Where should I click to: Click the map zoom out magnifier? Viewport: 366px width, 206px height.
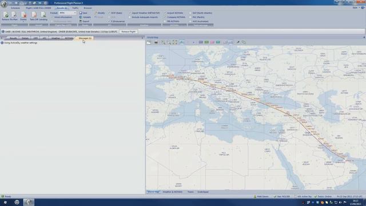(169, 42)
